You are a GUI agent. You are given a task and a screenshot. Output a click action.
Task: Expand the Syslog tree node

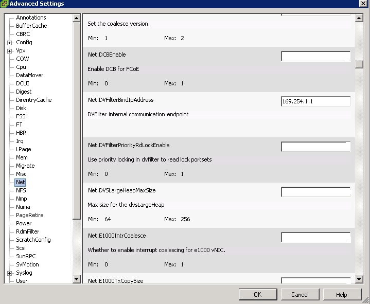pos(10,273)
